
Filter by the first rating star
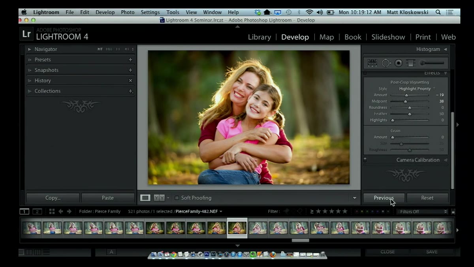coord(318,211)
